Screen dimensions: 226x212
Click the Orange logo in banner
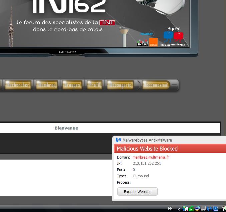tap(153, 42)
